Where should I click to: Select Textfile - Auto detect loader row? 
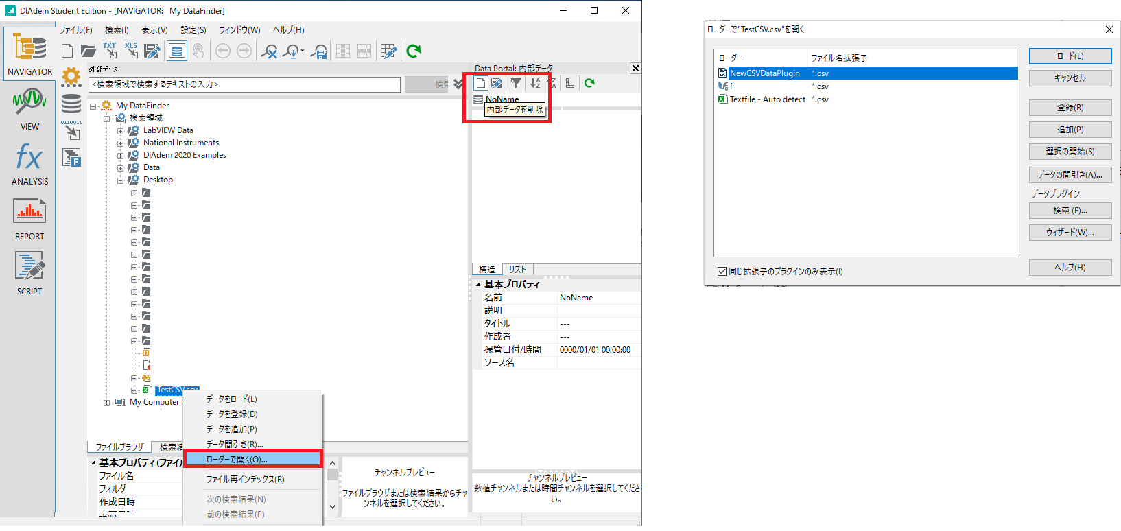click(866, 99)
